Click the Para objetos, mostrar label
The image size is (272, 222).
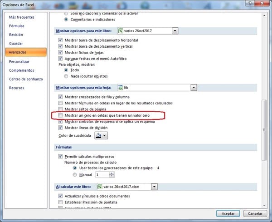(77, 64)
